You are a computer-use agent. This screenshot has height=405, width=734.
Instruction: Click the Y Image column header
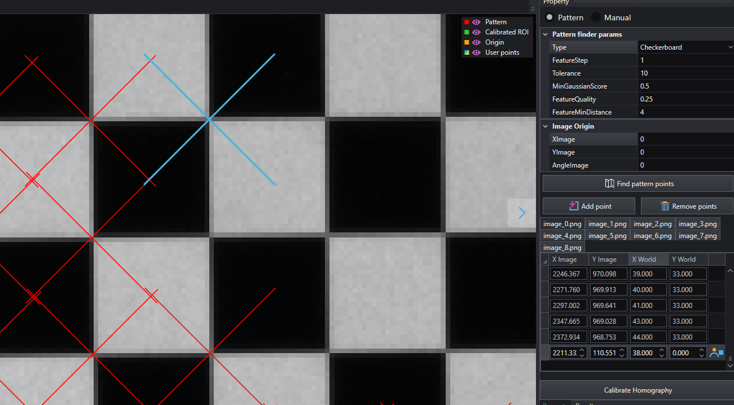tap(609, 259)
